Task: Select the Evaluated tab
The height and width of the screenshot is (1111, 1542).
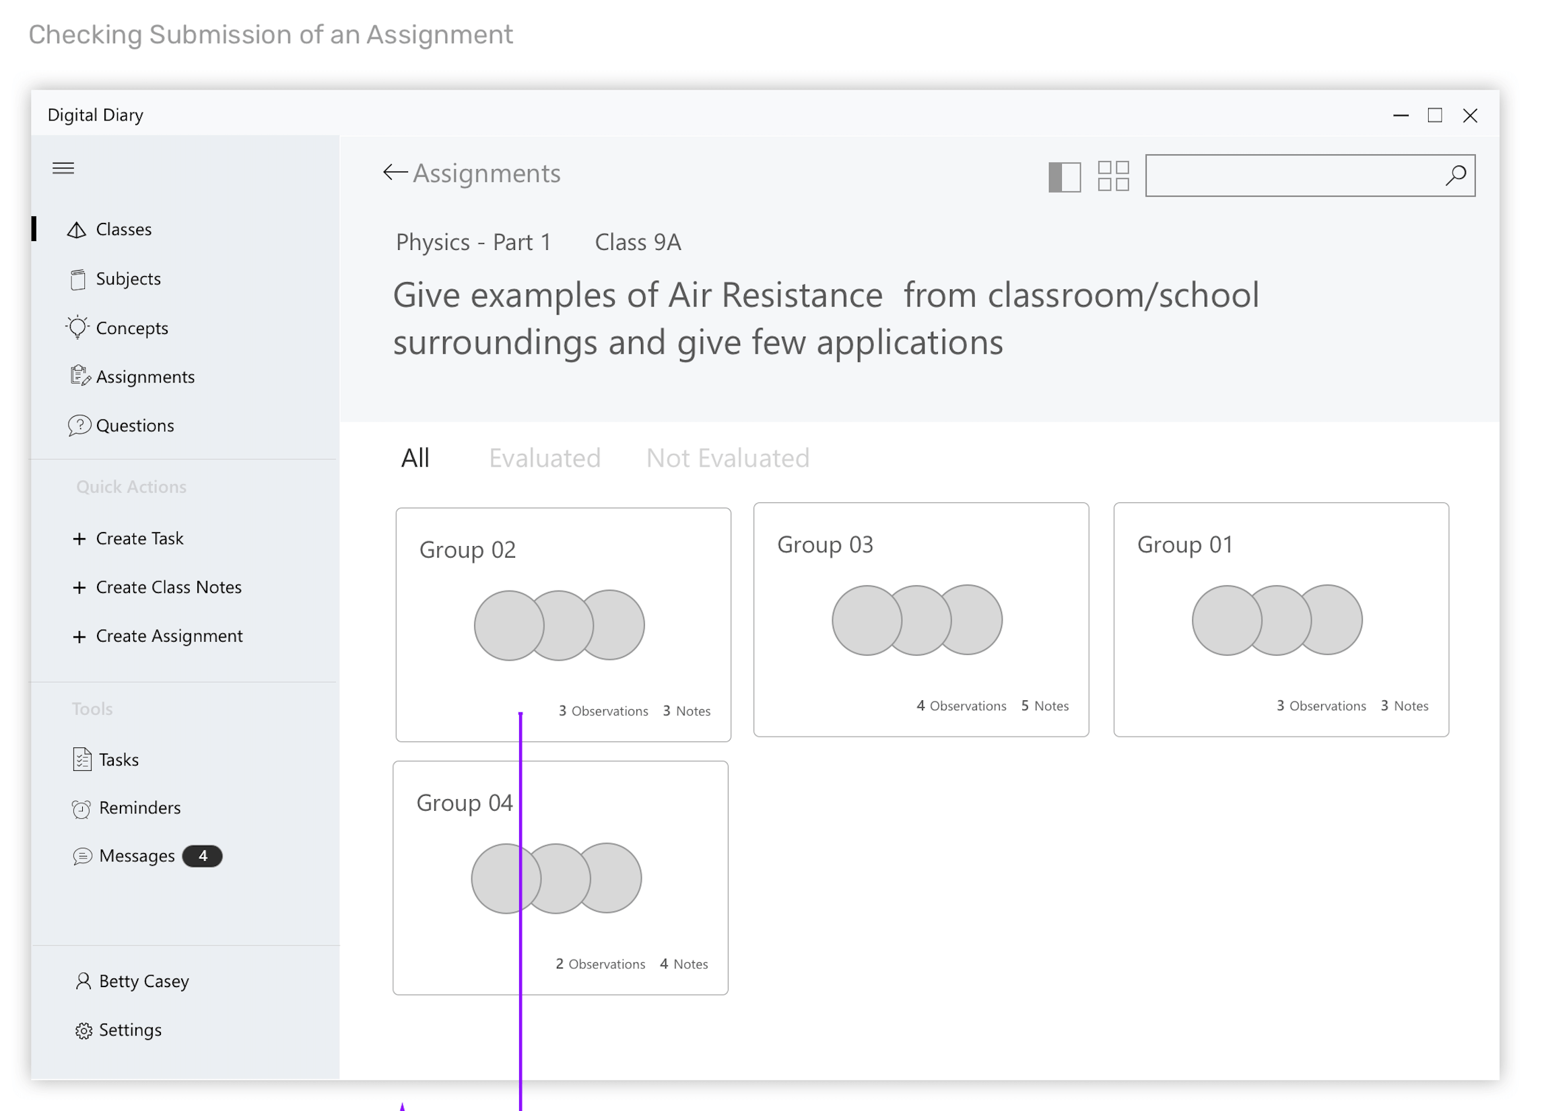Action: coord(545,459)
